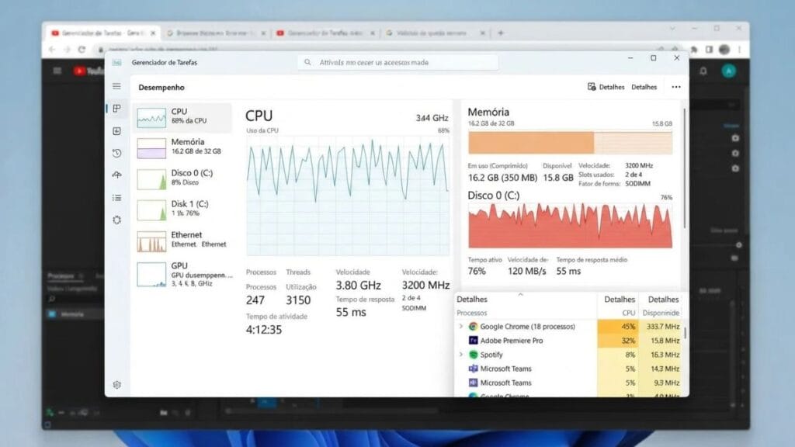Click the 45% CPU cell for Google Chrome
795x447 pixels.
pyautogui.click(x=617, y=327)
